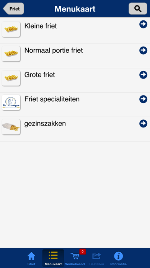The image size is (150, 268).
Task: Tap the arrow beside Friet specialiteiten
Action: (x=143, y=99)
